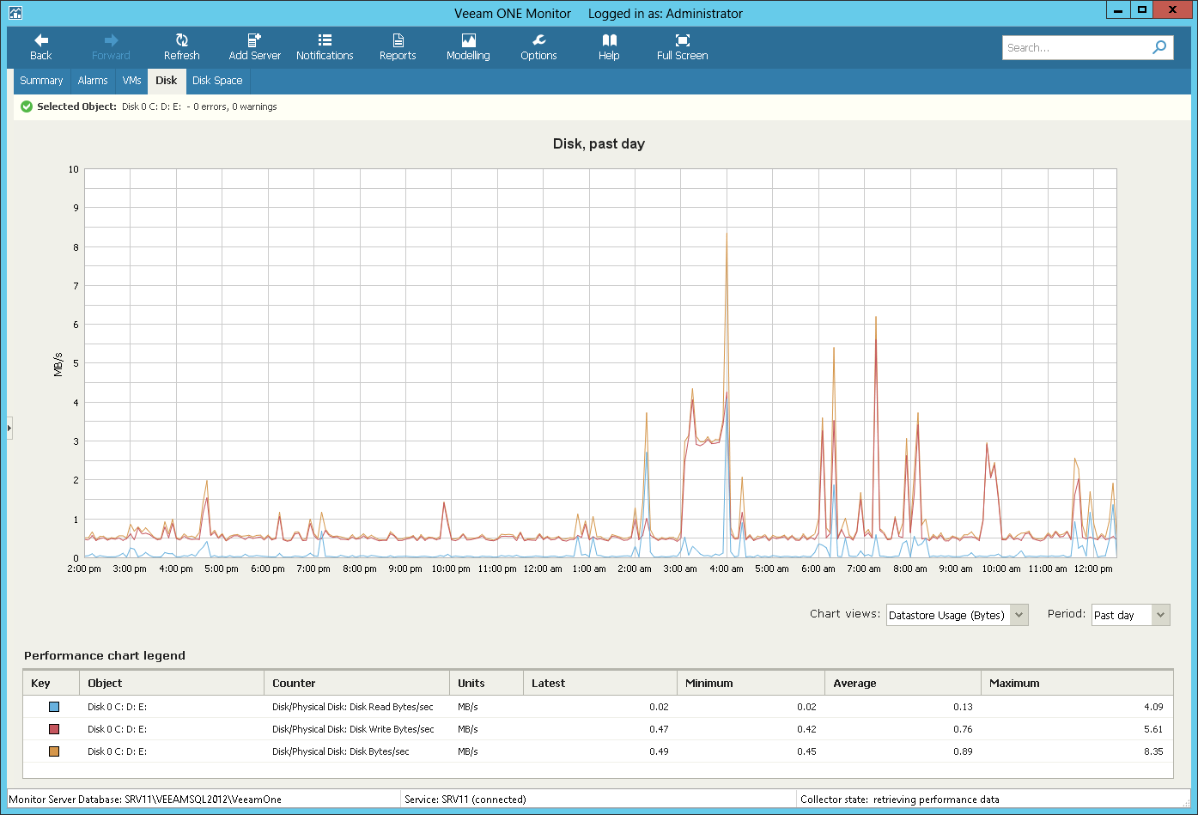
Task: Expand the collapsed left side panel
Action: [9, 427]
